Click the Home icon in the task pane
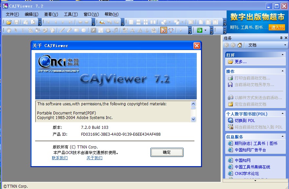289x189 pixels. 240,45
